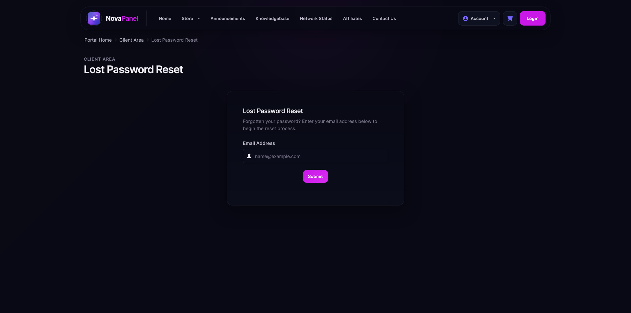Viewport: 631px width, 313px height.
Task: Focus the Email Address input field
Action: click(321, 156)
